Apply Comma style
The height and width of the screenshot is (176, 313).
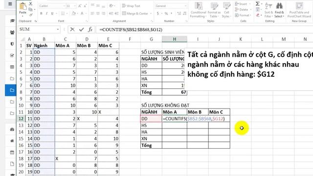tap(172, 13)
